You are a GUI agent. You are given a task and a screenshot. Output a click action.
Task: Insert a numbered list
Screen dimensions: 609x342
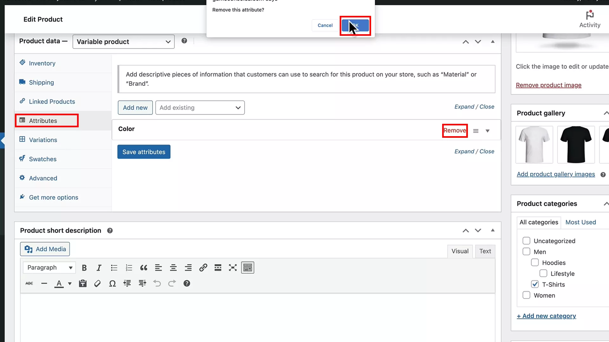pyautogui.click(x=129, y=268)
